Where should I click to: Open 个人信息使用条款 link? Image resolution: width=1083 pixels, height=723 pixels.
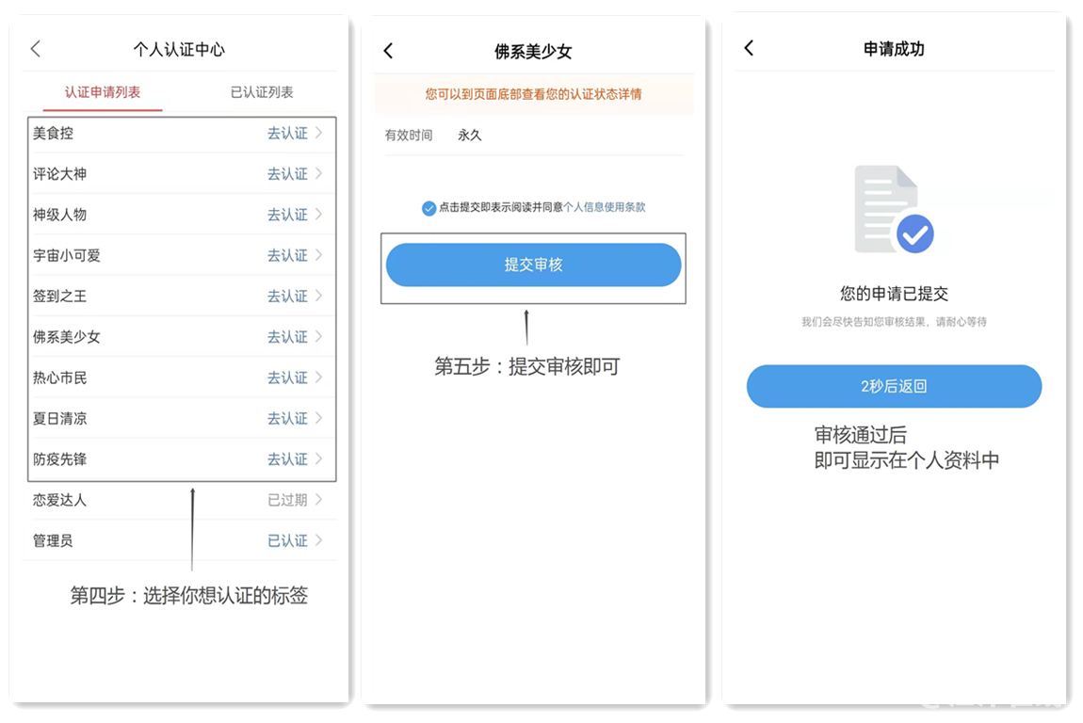pyautogui.click(x=605, y=207)
